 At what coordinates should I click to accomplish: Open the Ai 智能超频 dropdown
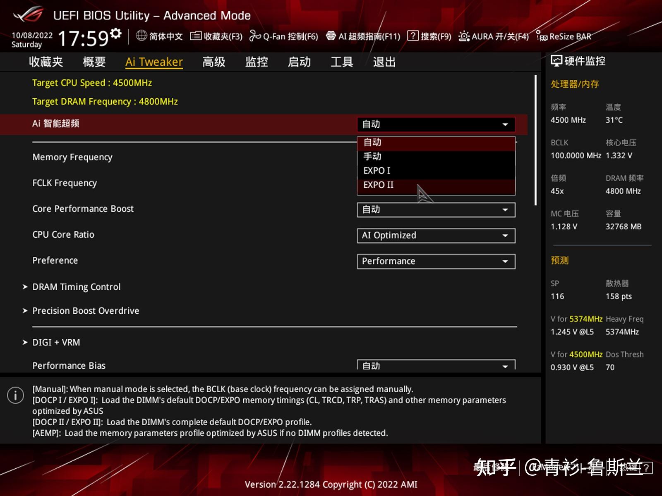click(x=436, y=124)
